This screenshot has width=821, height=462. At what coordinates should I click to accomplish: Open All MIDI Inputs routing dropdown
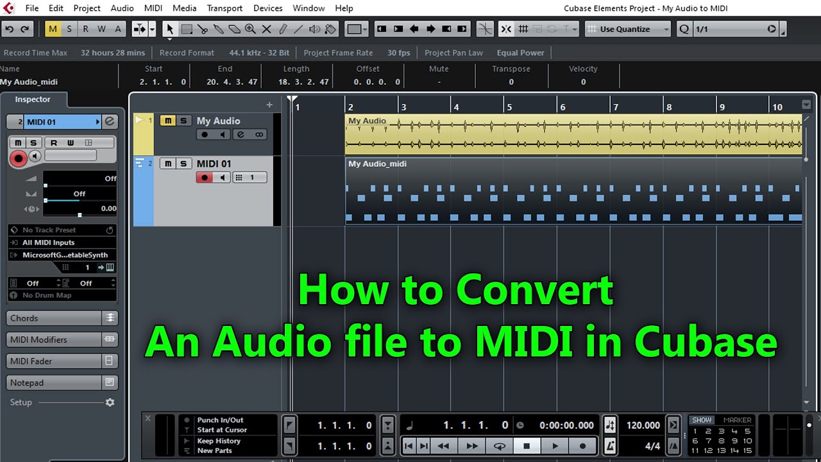pos(62,243)
